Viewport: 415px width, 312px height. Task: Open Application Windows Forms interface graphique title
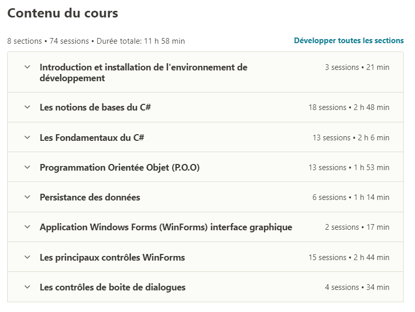(166, 227)
